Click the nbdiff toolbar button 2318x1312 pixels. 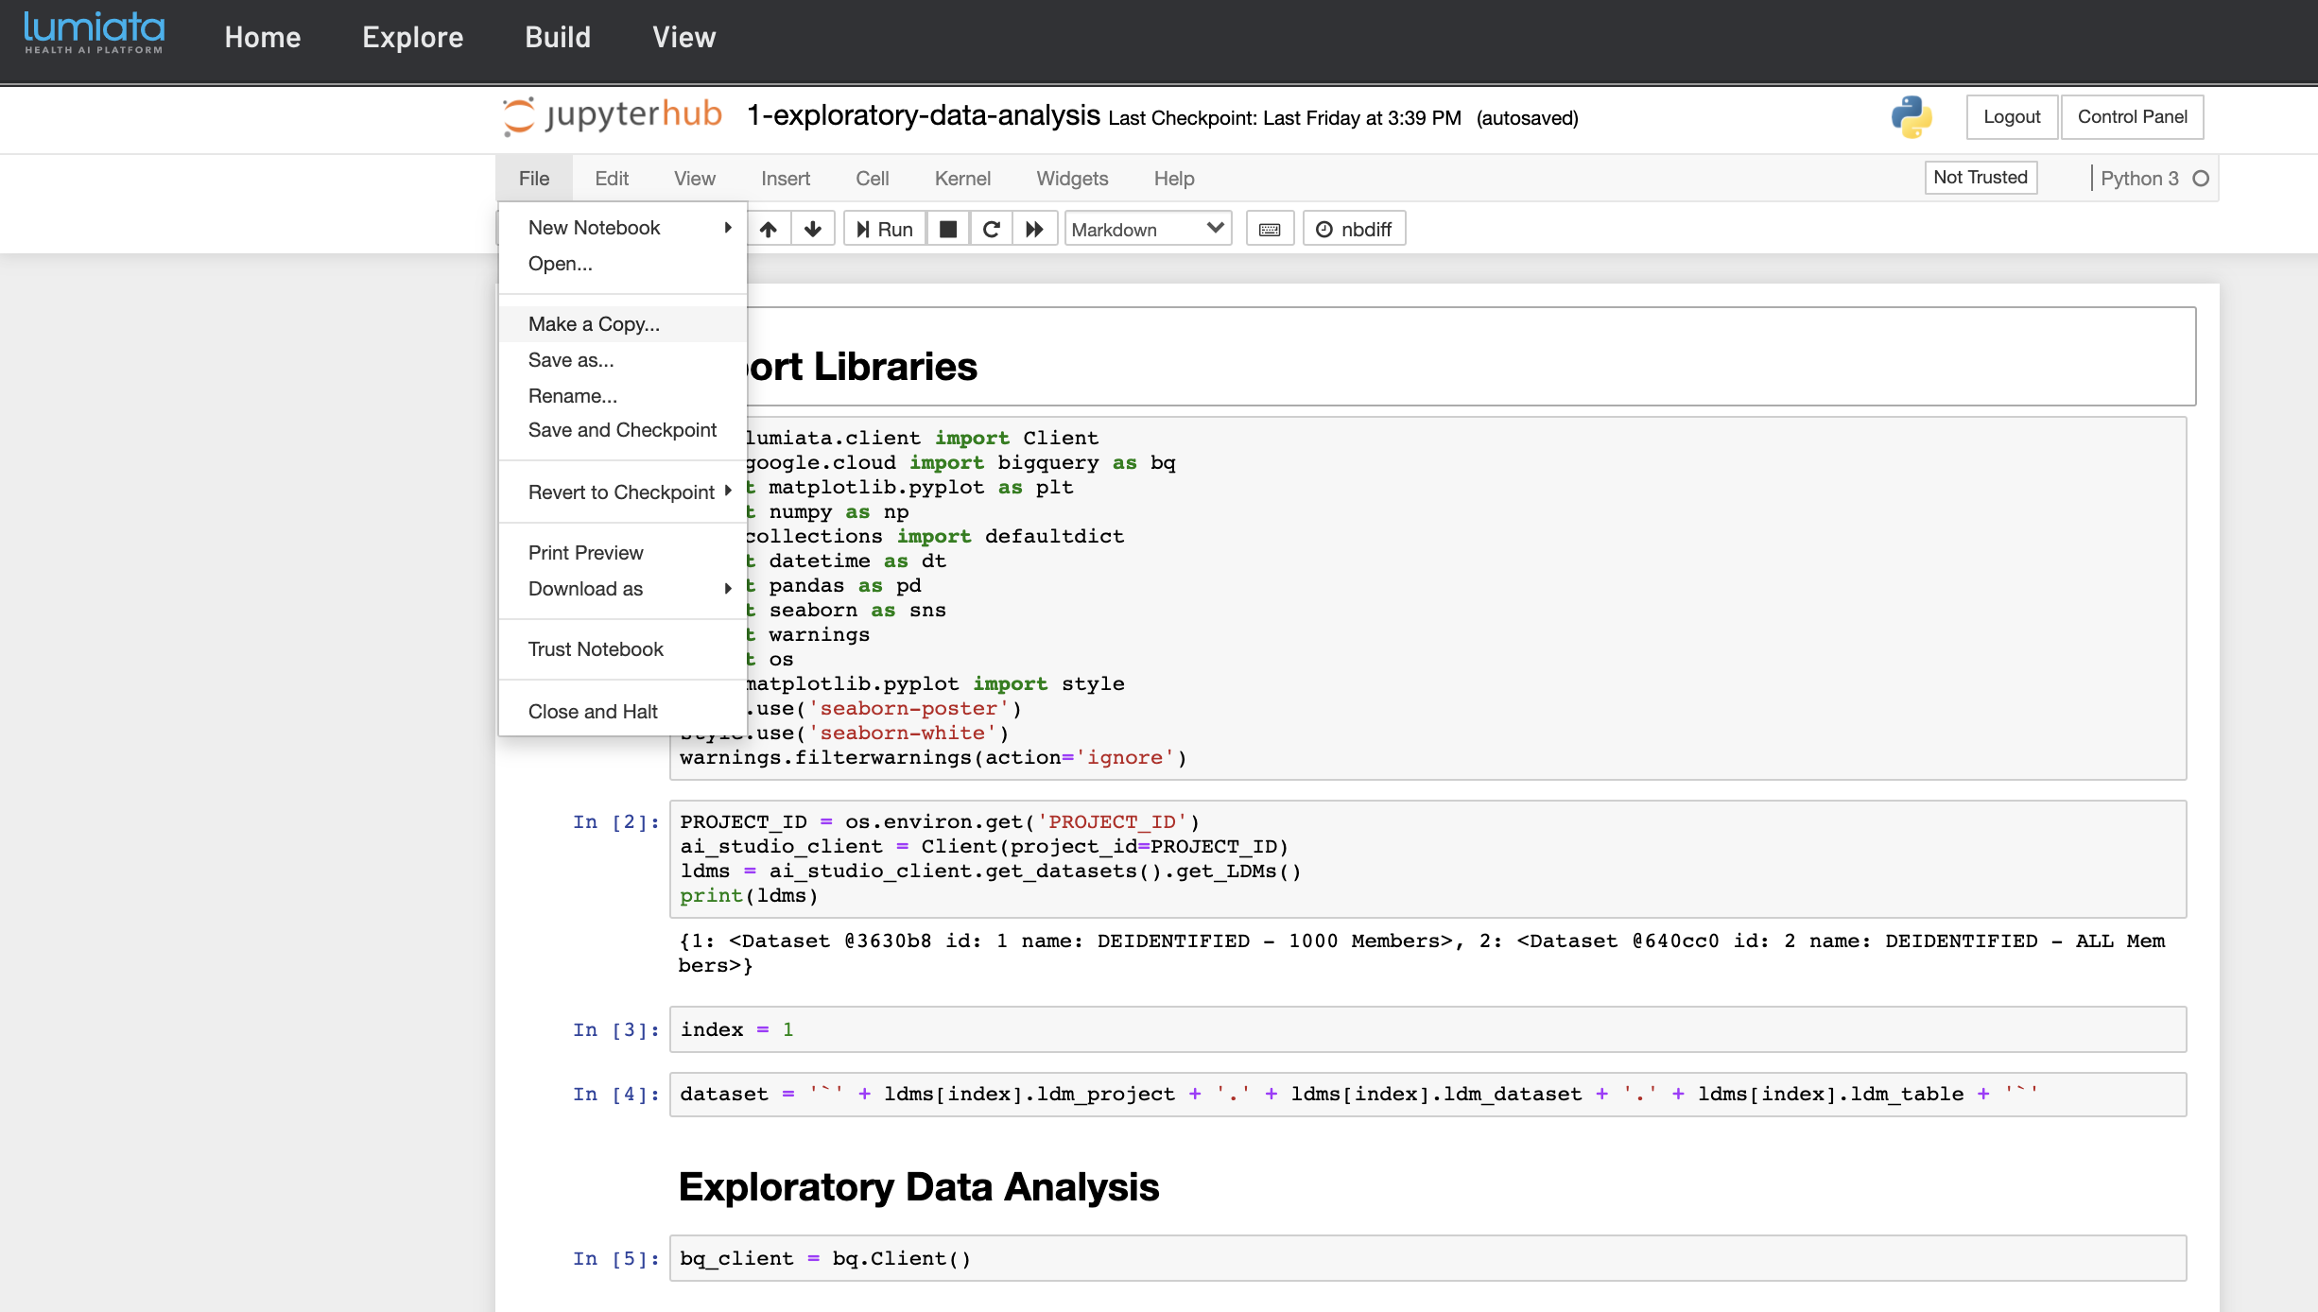(x=1354, y=229)
